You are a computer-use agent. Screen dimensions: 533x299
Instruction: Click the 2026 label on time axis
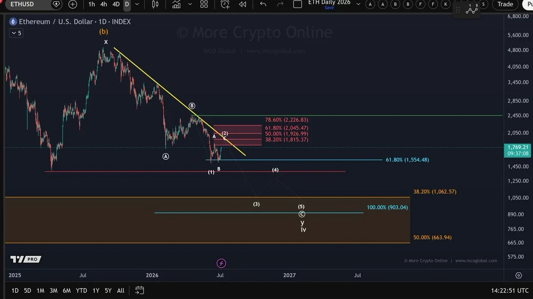152,275
